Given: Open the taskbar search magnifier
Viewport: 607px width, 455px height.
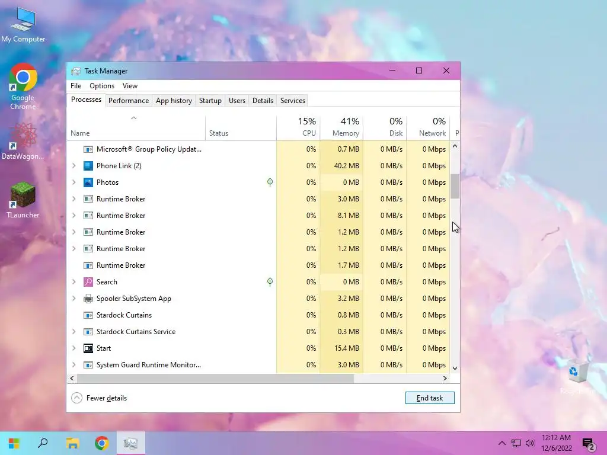Looking at the screenshot, I should click(43, 443).
